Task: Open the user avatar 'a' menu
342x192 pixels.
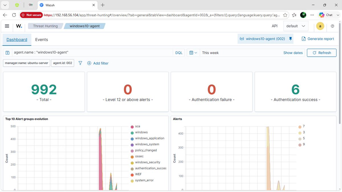Action: pos(320,26)
